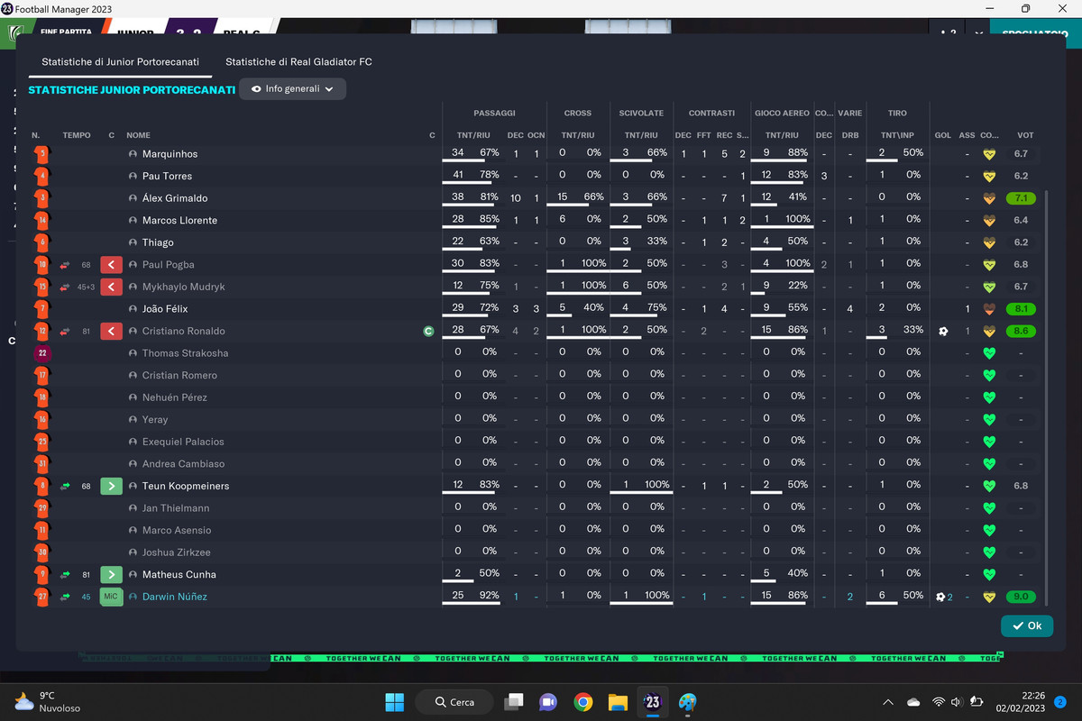Click the green substituted-on arrow beside Teun Koopmeiners
The height and width of the screenshot is (721, 1082).
[111, 486]
